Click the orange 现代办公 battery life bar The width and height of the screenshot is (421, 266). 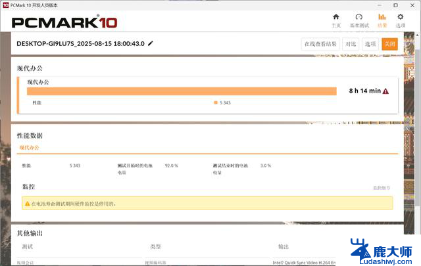click(182, 91)
